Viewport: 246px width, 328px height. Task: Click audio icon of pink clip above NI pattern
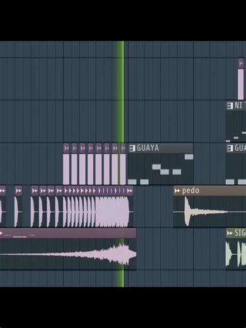241,63
